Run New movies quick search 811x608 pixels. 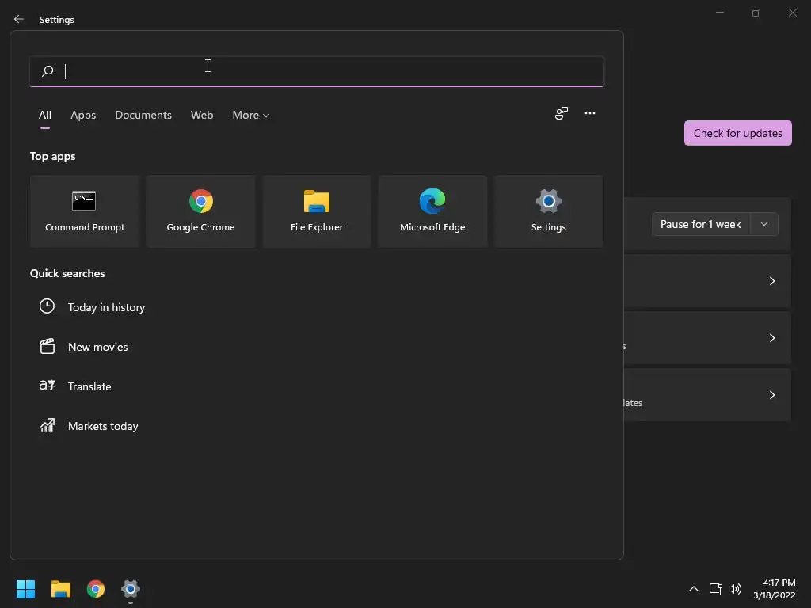click(x=98, y=347)
